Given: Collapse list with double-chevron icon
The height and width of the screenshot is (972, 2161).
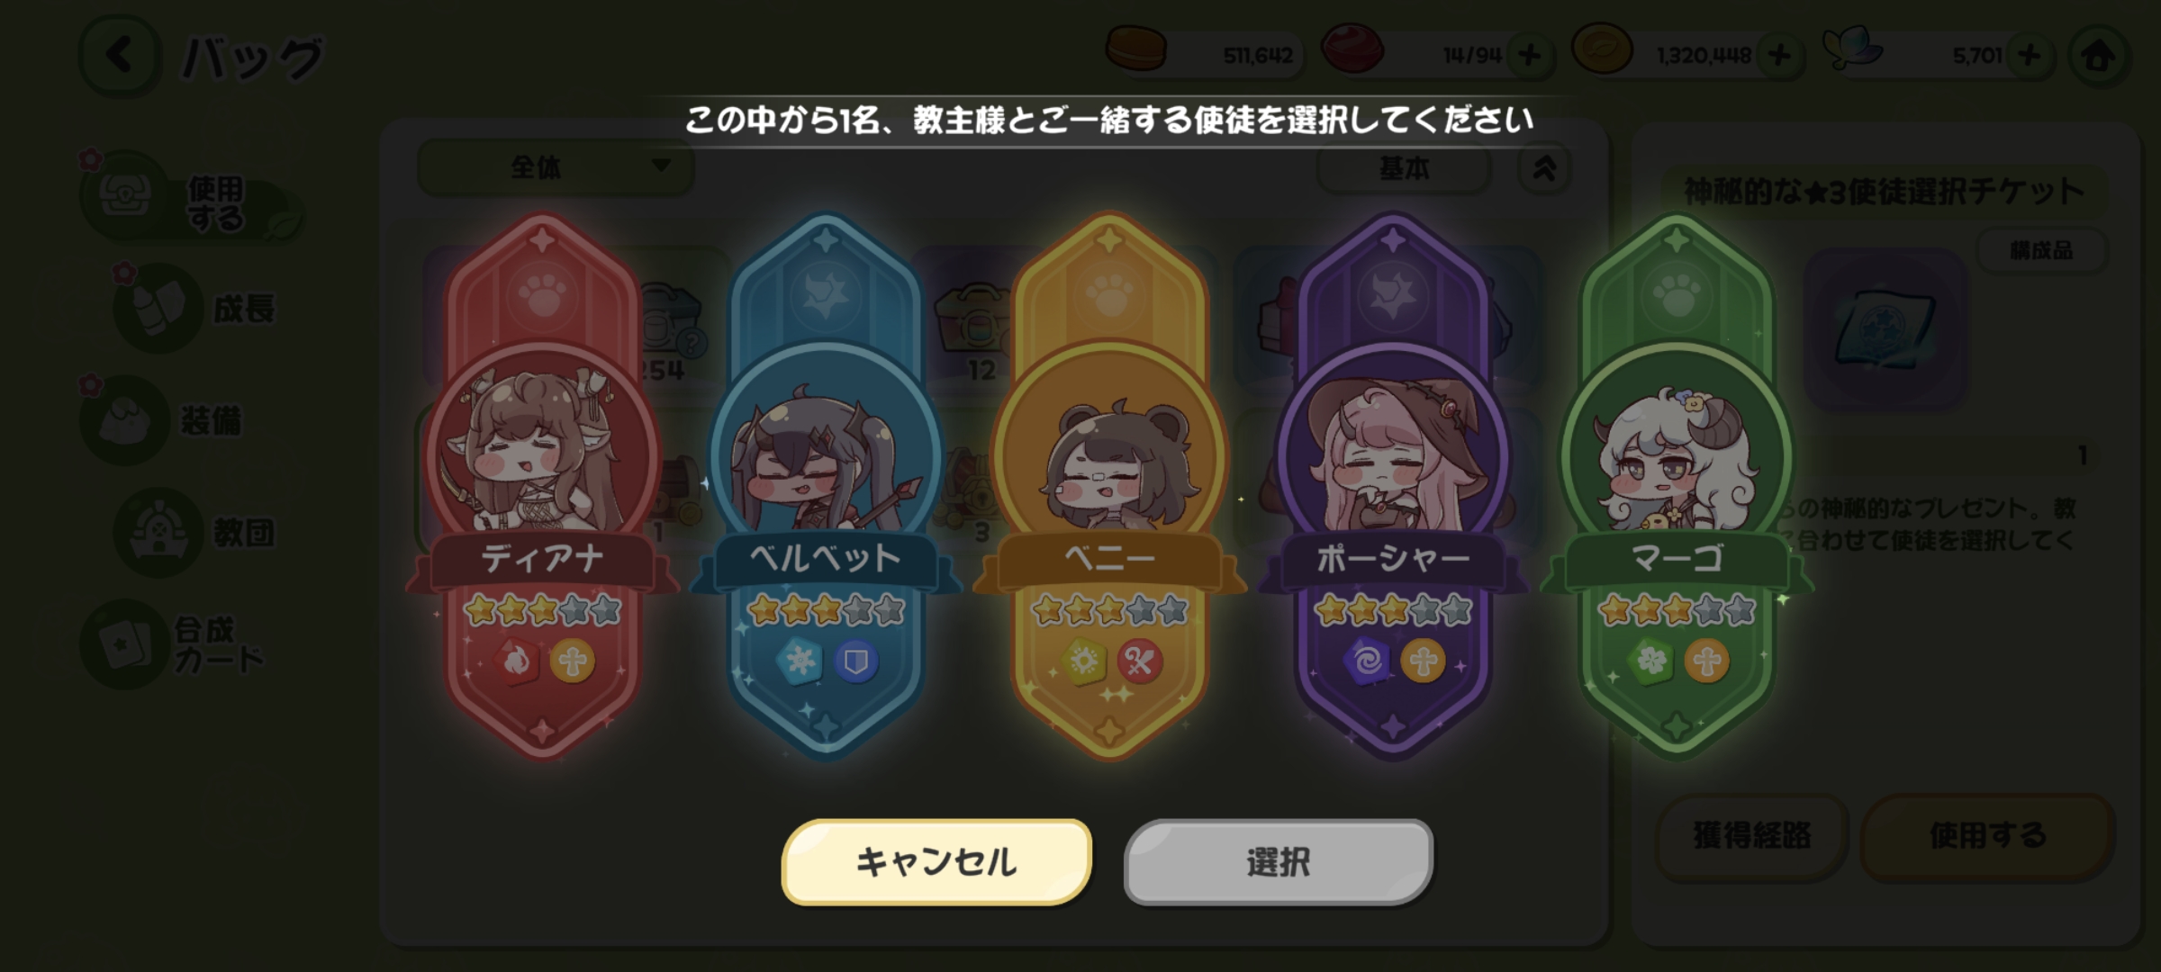Looking at the screenshot, I should point(1545,168).
